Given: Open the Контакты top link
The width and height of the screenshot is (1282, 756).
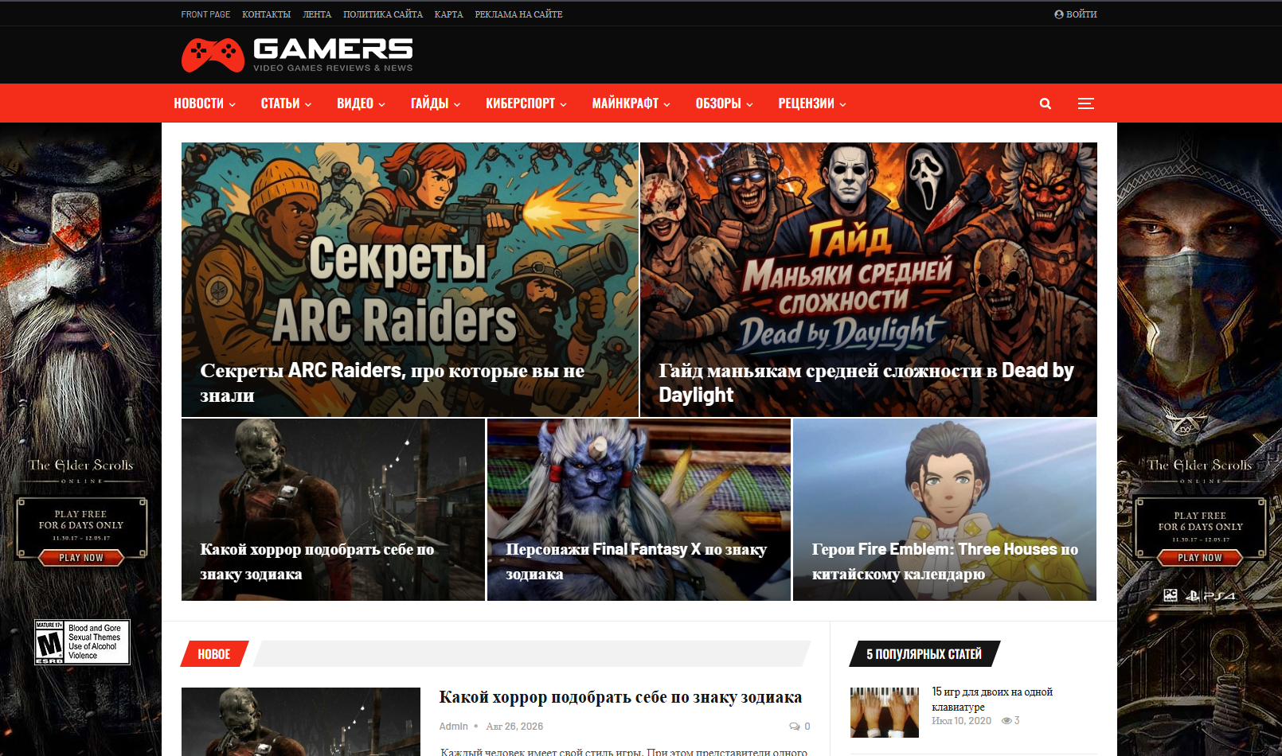Looking at the screenshot, I should click(266, 14).
